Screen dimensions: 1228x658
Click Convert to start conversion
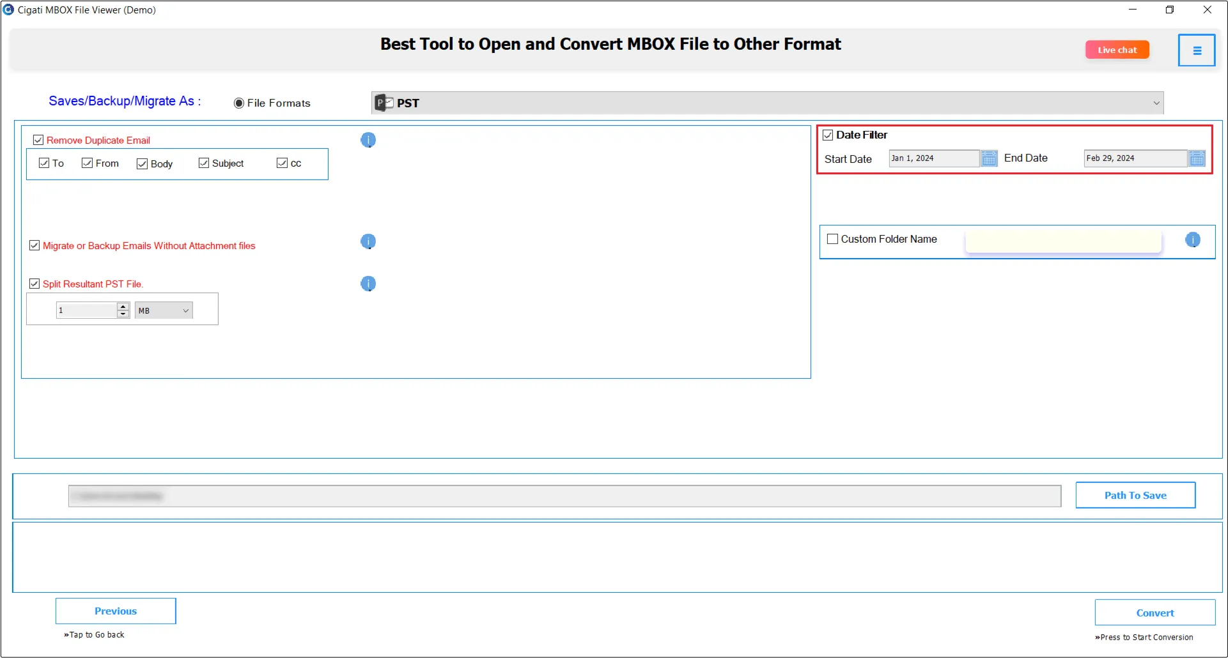pyautogui.click(x=1155, y=613)
